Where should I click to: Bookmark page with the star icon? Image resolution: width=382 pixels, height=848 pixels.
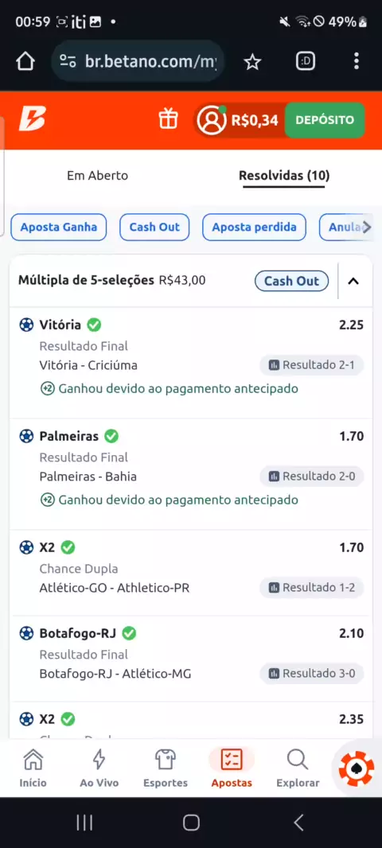tap(252, 62)
